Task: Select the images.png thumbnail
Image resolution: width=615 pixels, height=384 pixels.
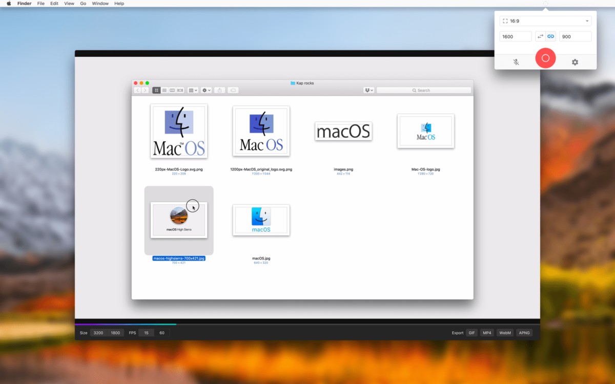Action: point(343,132)
